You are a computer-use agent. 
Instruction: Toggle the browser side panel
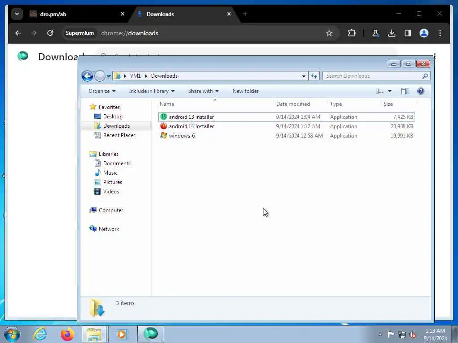(x=408, y=33)
